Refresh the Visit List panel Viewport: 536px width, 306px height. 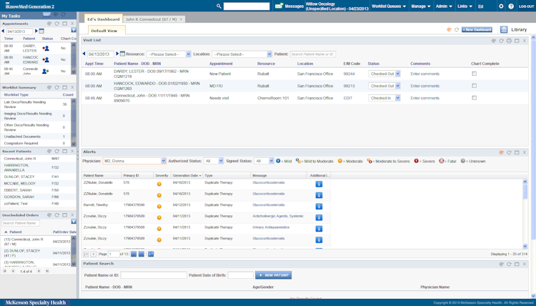(502, 41)
